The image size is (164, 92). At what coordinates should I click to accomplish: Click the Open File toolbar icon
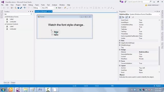pyautogui.click(x=16, y=8)
